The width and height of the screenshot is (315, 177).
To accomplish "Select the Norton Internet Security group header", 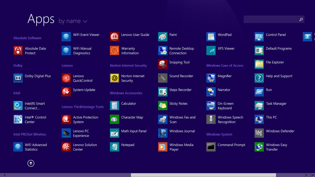I will [128, 65].
